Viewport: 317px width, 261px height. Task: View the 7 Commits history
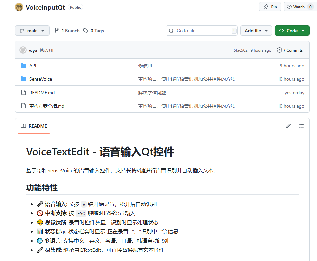tap(290, 50)
